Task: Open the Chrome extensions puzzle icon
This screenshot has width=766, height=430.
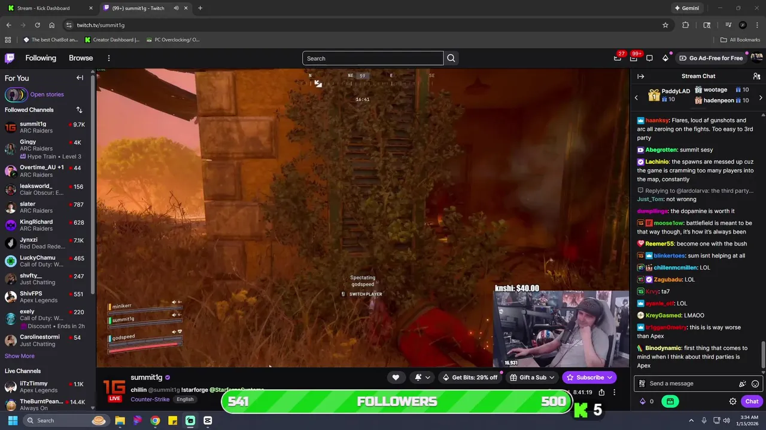Action: tap(686, 25)
